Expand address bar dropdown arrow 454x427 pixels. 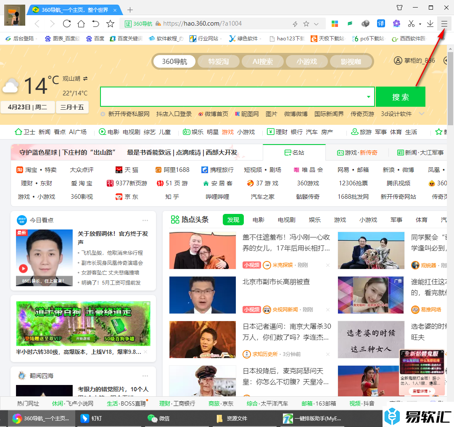click(x=316, y=24)
